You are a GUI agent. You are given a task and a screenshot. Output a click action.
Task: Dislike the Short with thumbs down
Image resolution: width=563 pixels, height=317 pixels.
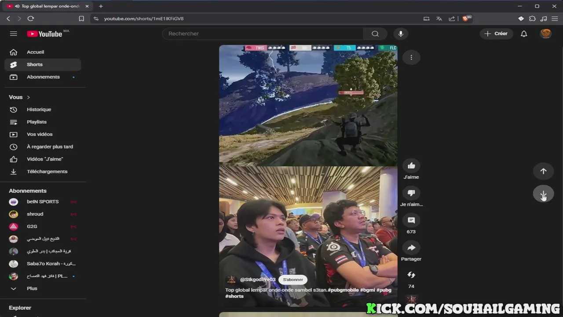(411, 193)
